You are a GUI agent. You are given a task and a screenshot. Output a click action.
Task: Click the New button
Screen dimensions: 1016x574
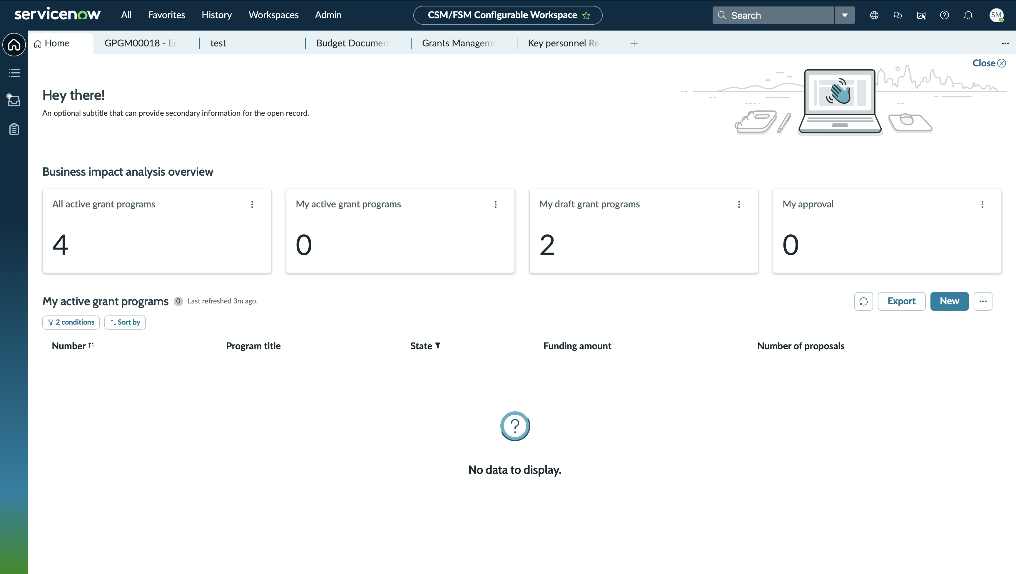[949, 301]
